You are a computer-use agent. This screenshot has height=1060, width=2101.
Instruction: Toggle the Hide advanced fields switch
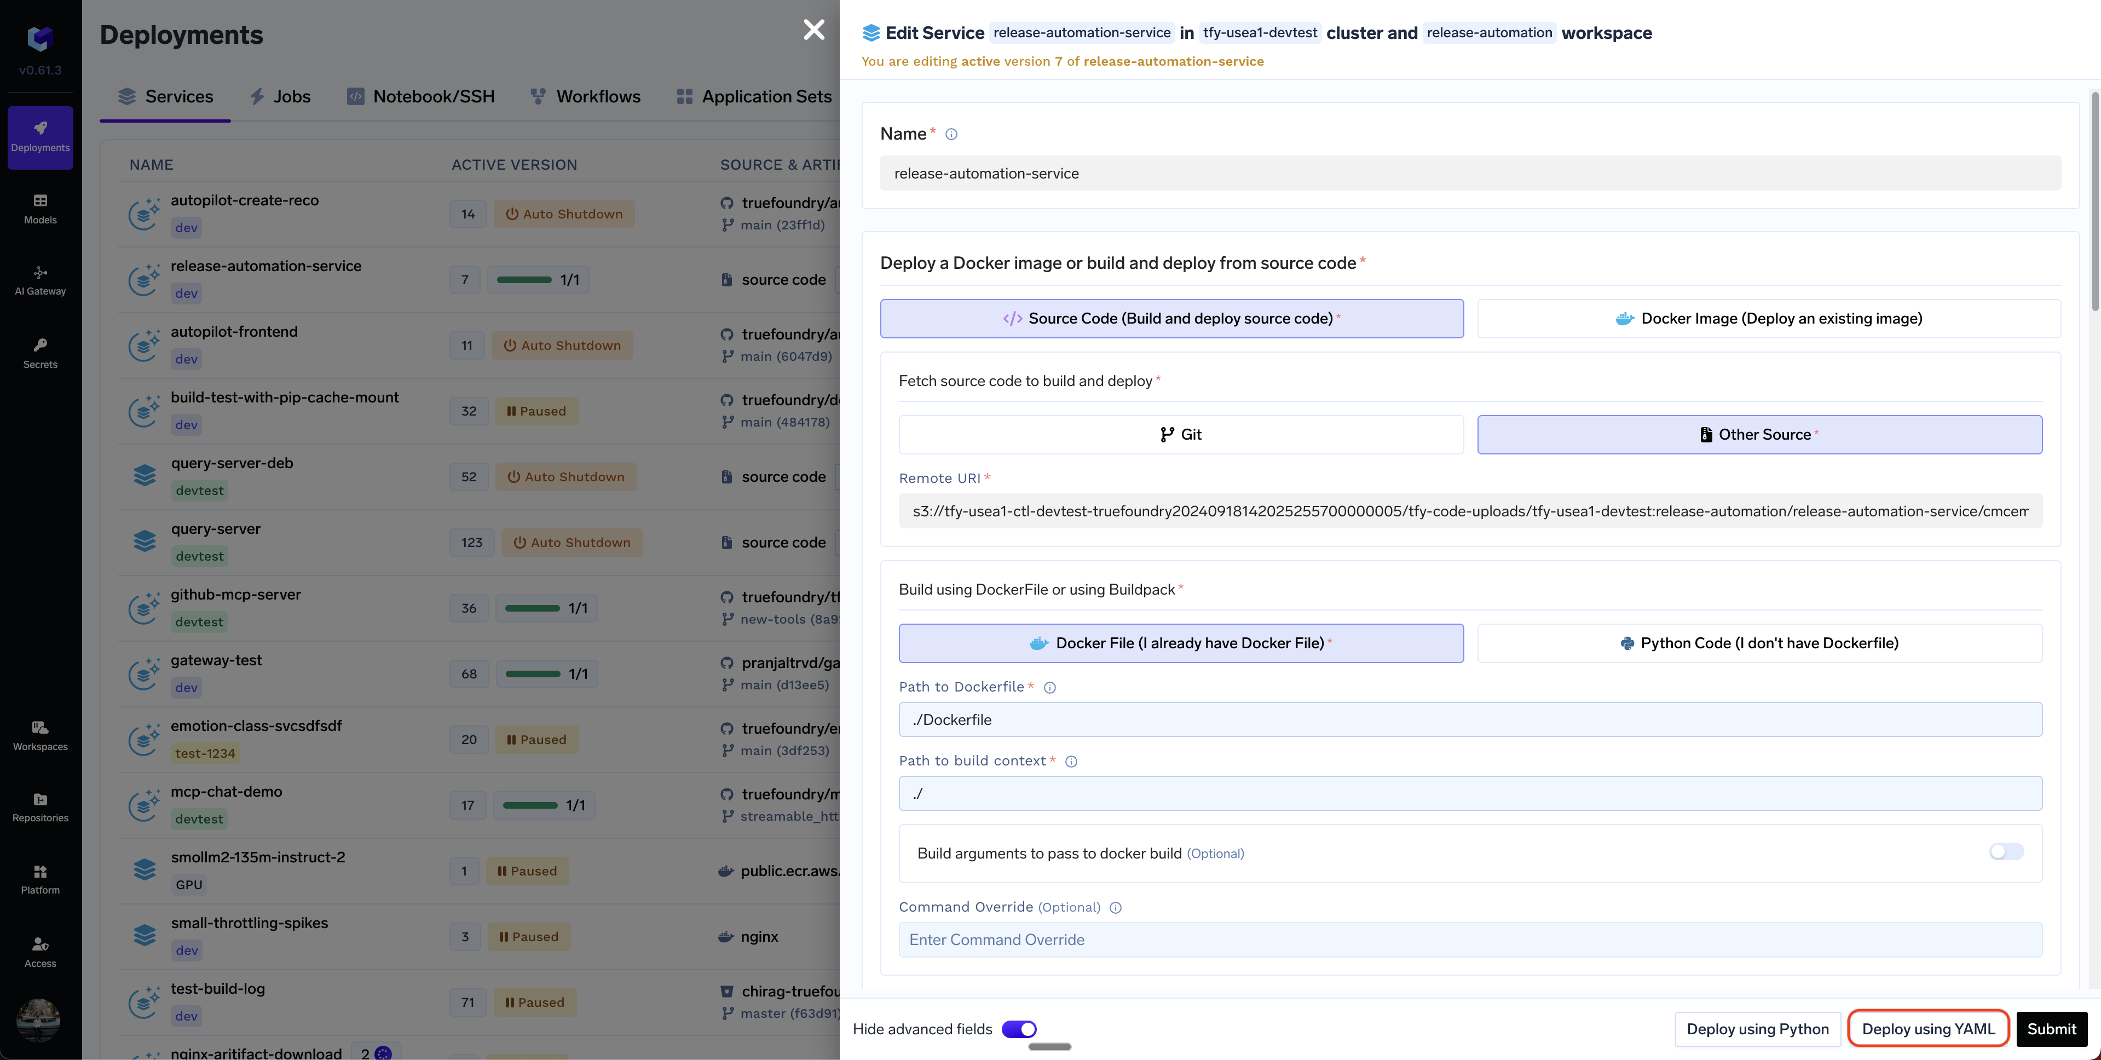1019,1029
